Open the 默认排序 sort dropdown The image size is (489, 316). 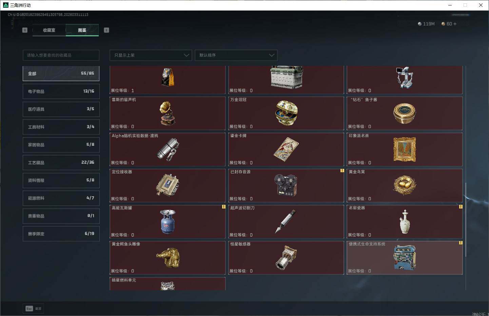pyautogui.click(x=236, y=55)
